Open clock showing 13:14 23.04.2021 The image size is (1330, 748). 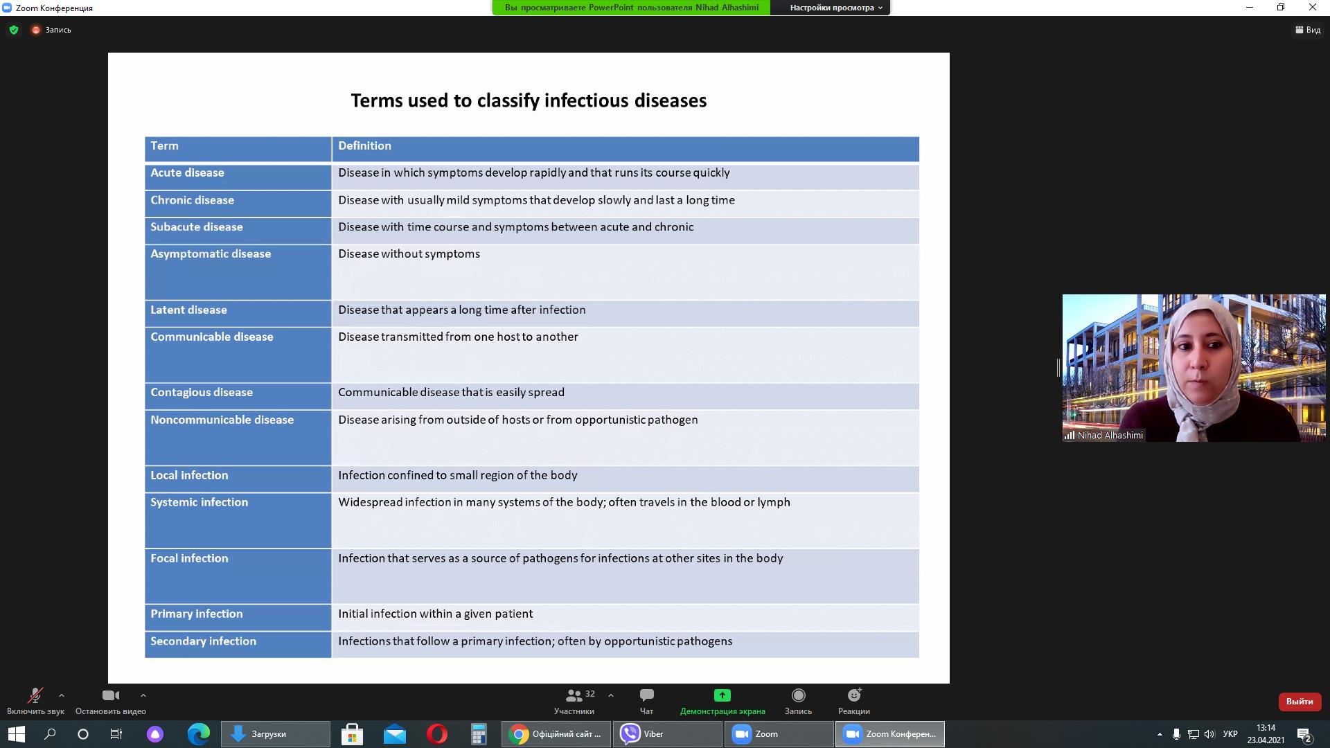1266,734
